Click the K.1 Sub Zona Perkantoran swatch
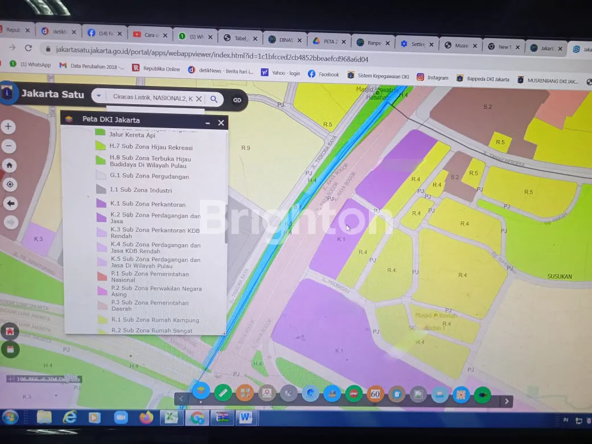 pyautogui.click(x=101, y=203)
